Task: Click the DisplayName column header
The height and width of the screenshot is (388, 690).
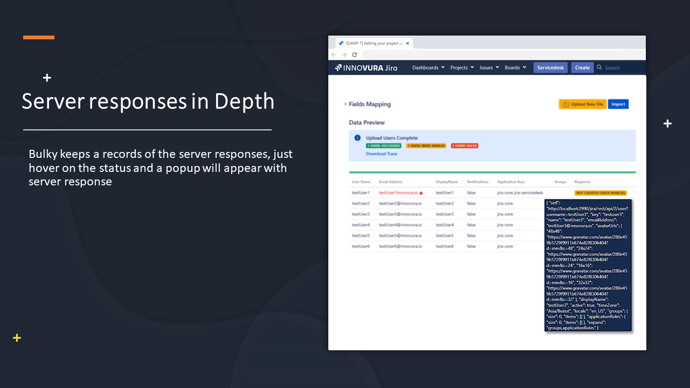Action: 447,182
